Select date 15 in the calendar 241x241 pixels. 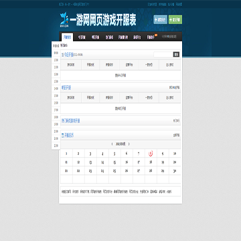[x=114, y=162]
